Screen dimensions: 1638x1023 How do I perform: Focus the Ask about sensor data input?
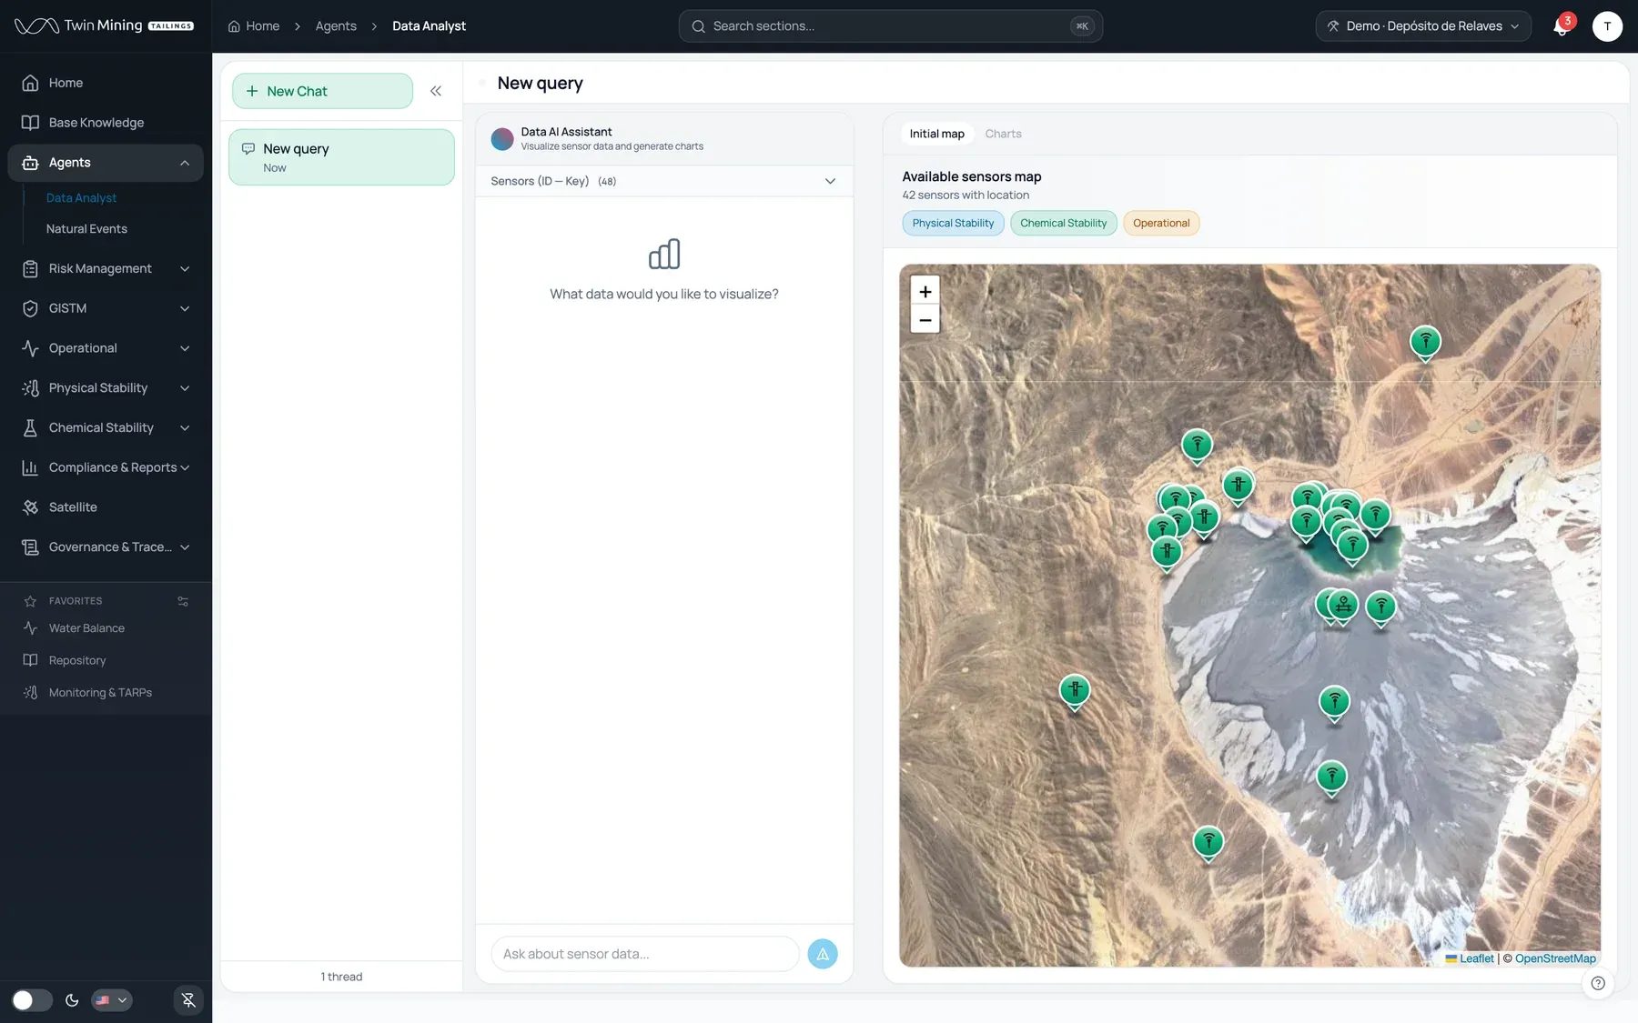coord(645,954)
